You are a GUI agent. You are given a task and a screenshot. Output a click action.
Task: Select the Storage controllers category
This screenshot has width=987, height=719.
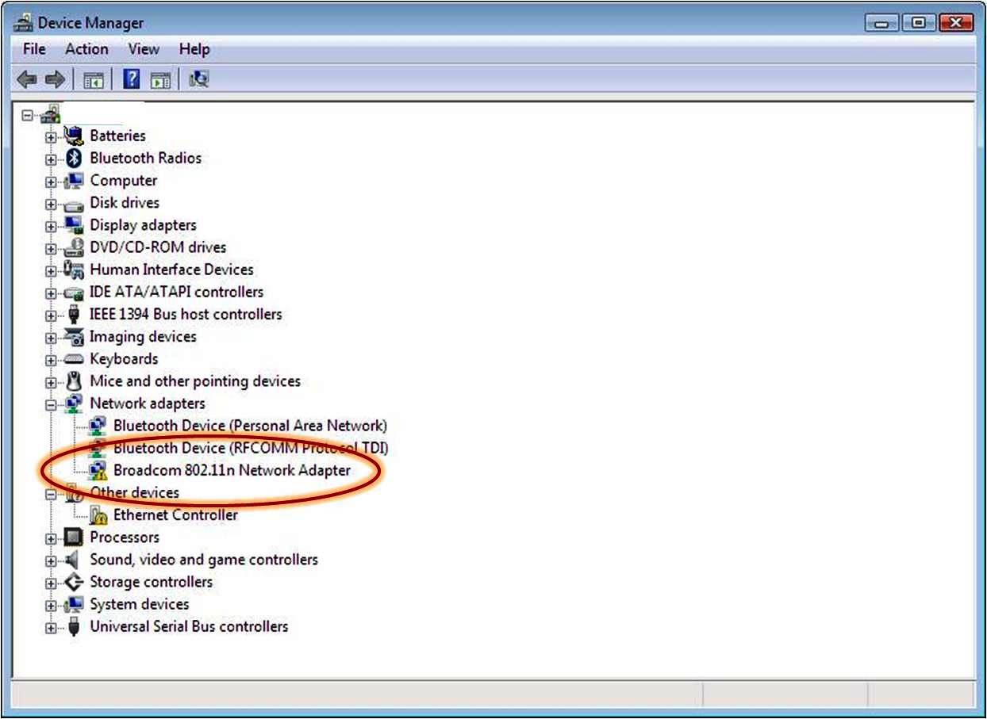151,582
